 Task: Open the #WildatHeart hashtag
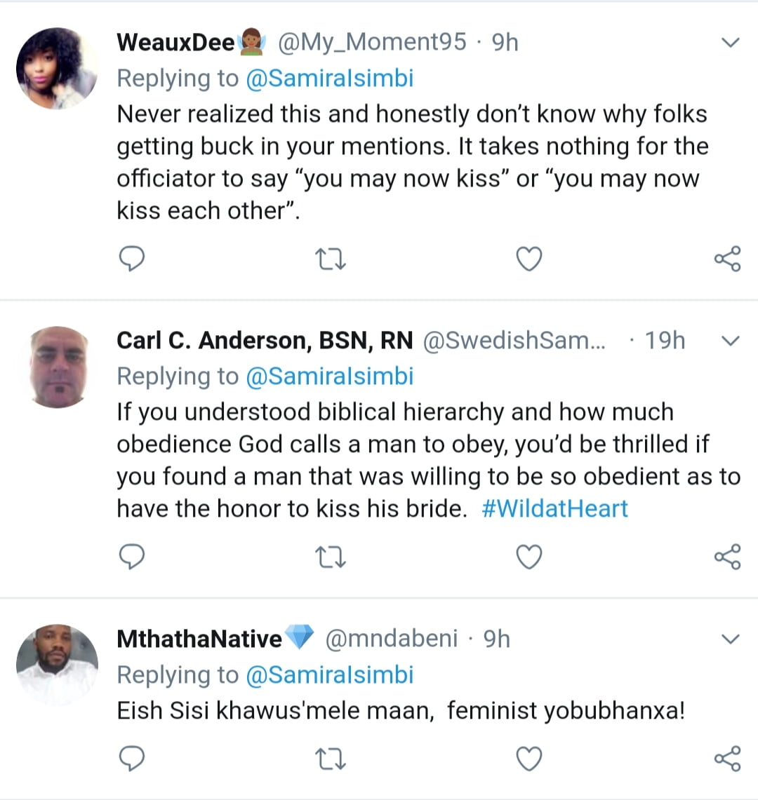pos(554,508)
